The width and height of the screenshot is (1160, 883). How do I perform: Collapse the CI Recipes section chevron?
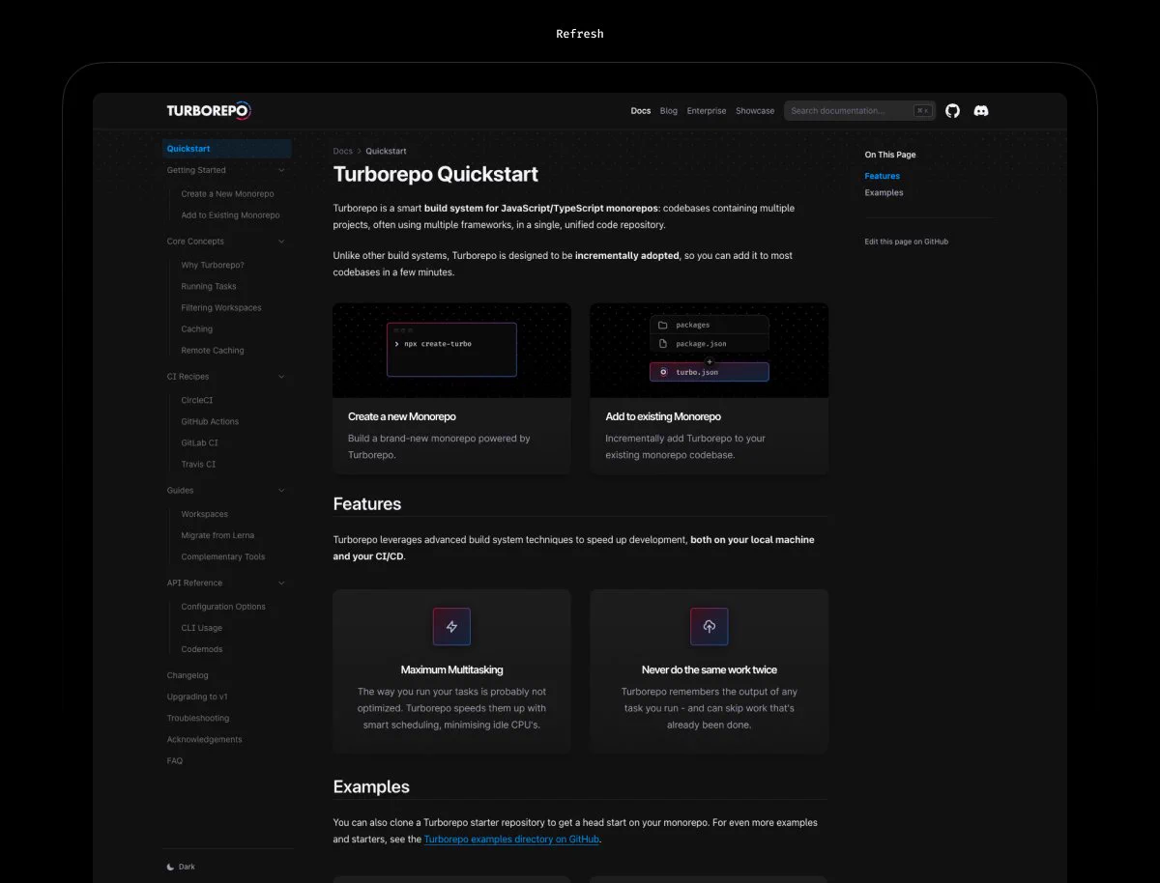(x=281, y=377)
